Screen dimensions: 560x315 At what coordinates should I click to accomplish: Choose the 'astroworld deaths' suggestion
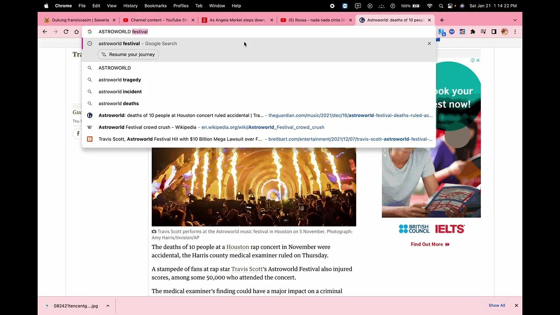[259, 103]
